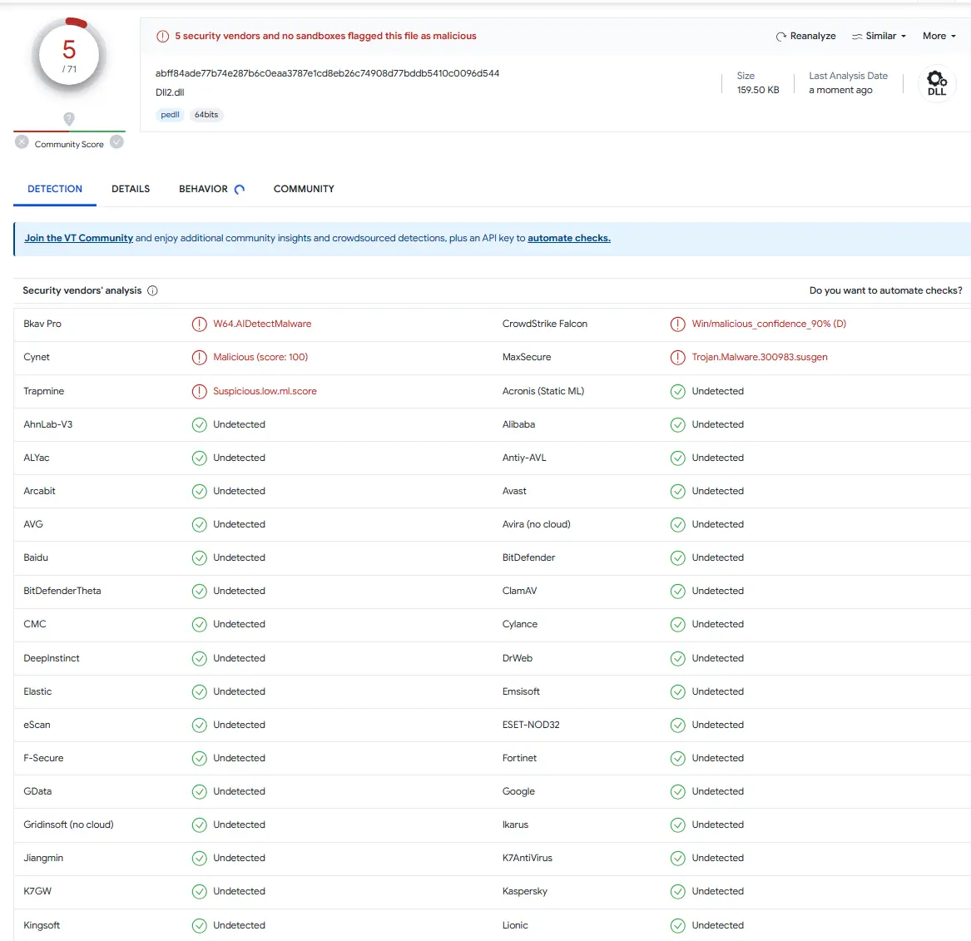The image size is (971, 941).
Task: Click the detection score circle 5/71
Action: click(69, 56)
